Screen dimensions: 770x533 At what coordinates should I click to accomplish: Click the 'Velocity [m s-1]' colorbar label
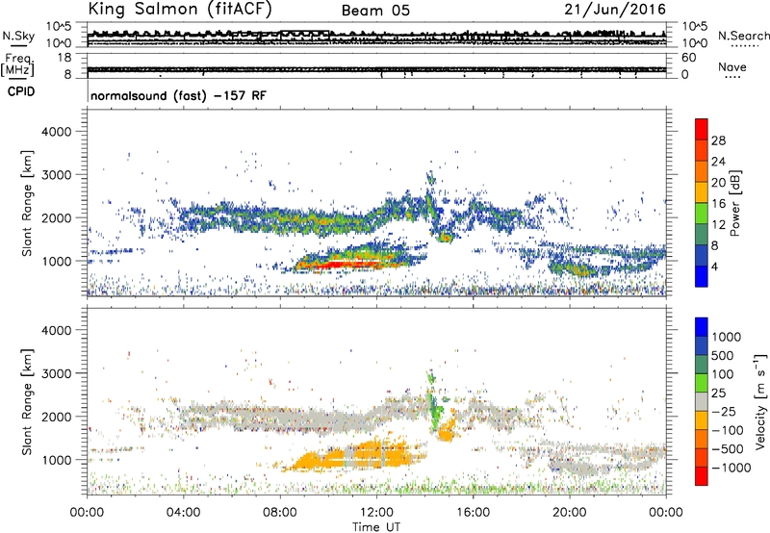click(760, 401)
